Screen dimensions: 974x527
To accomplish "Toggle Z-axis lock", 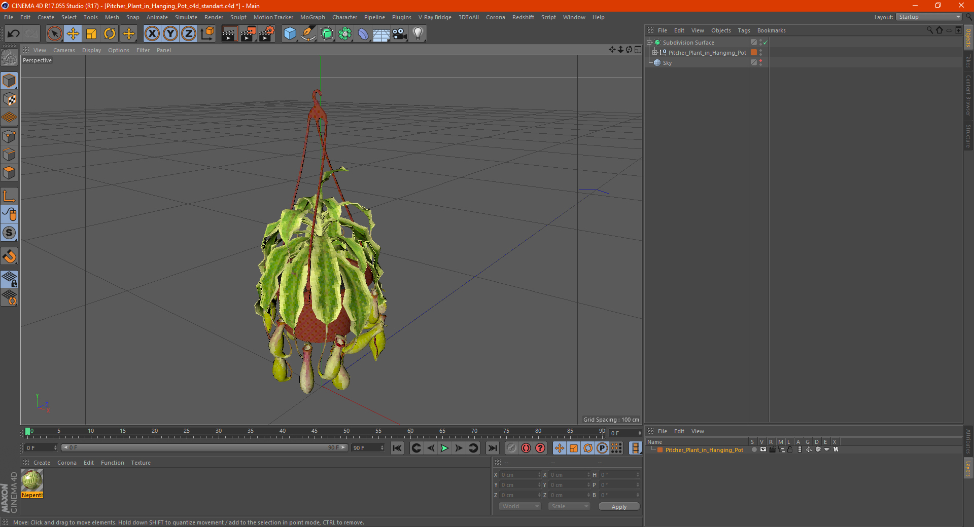I will point(189,34).
